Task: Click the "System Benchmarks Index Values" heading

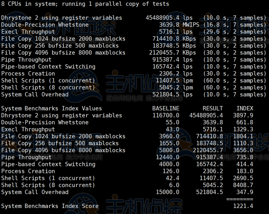Action: (51, 108)
